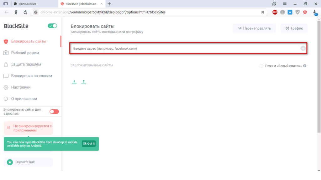Open Настройки in the sidebar

click(x=21, y=87)
